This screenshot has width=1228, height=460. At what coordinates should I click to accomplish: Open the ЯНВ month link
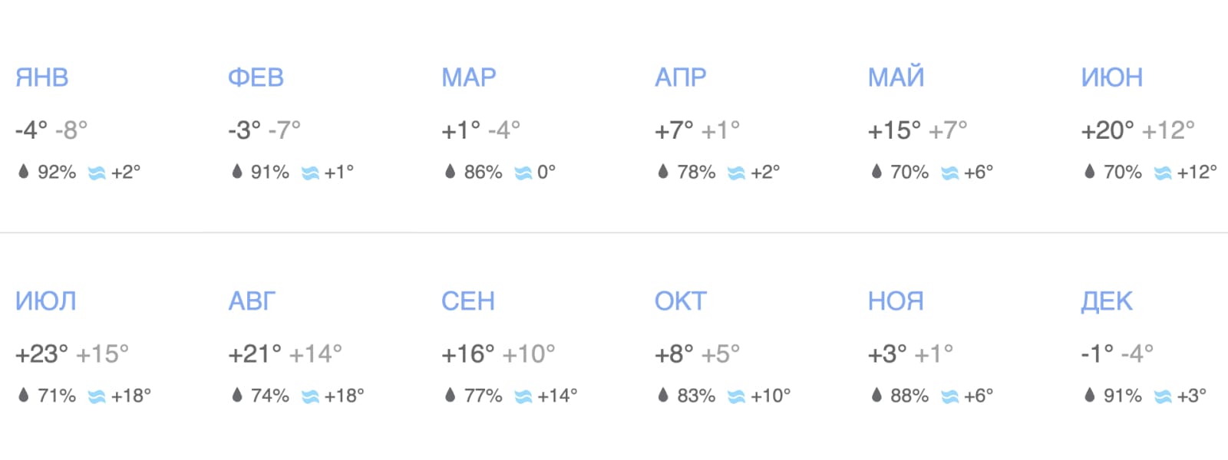[x=42, y=77]
